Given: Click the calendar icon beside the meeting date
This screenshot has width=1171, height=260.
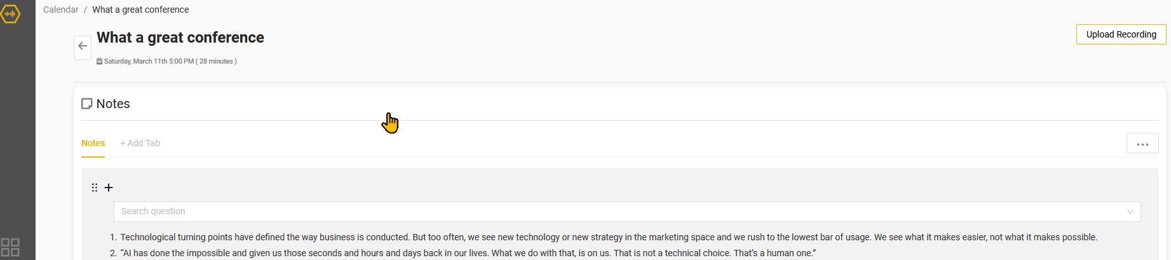Looking at the screenshot, I should [99, 62].
